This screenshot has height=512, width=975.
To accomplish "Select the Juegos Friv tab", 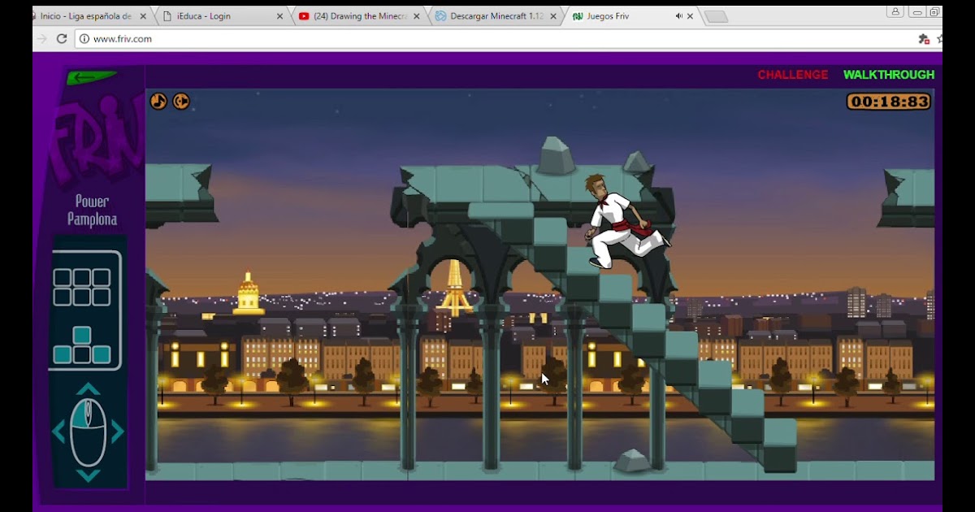I will point(632,16).
